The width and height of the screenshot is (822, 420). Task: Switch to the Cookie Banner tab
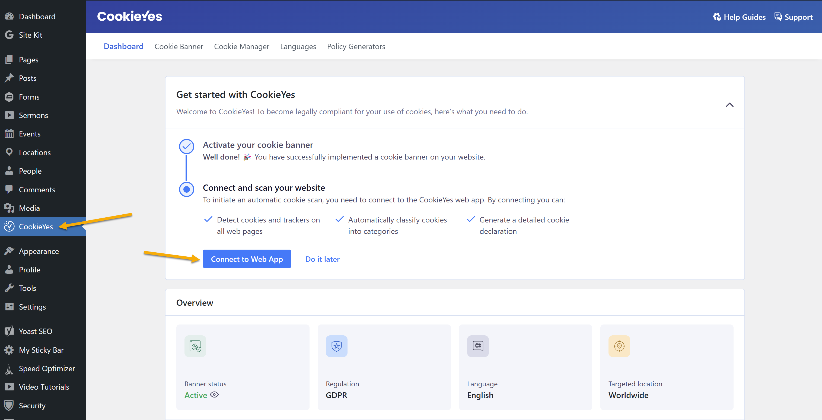point(179,47)
